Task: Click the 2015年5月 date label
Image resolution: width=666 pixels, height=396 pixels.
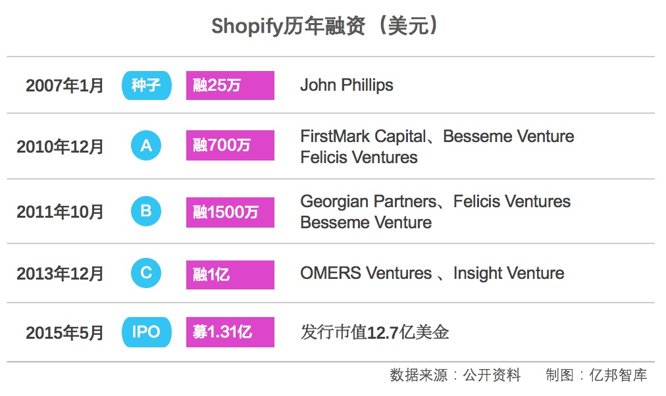Action: coord(64,333)
